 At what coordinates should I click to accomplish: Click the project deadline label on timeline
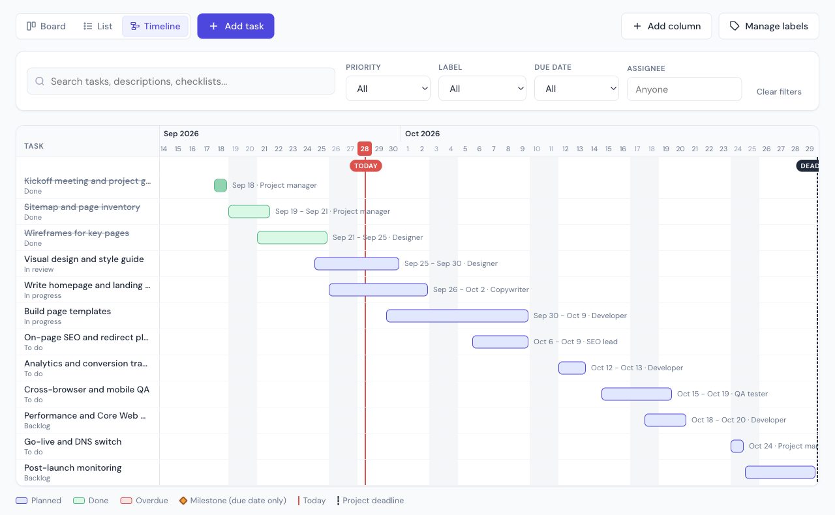pos(808,166)
